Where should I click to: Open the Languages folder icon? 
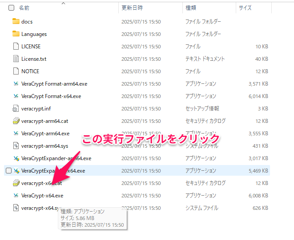pos(16,34)
